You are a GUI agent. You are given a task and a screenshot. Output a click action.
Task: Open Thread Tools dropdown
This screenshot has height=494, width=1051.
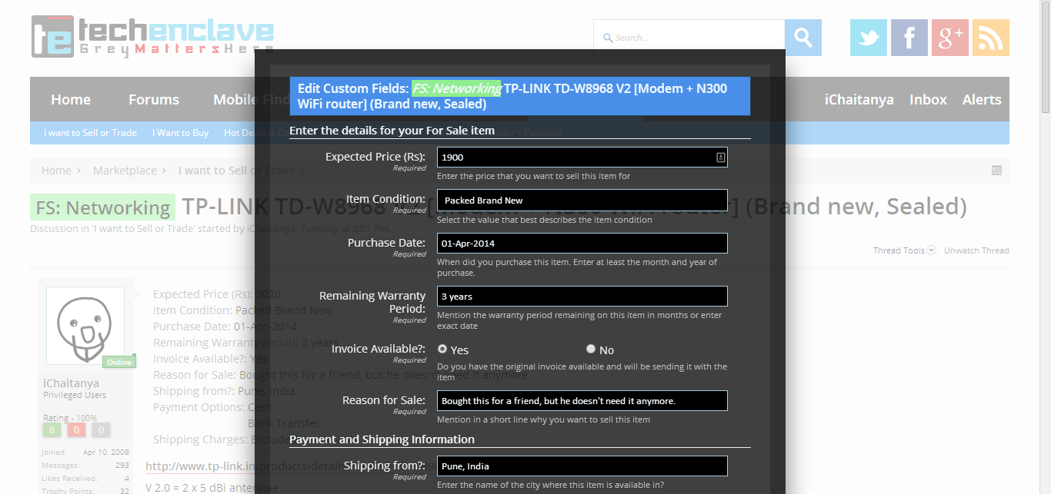pyautogui.click(x=904, y=250)
